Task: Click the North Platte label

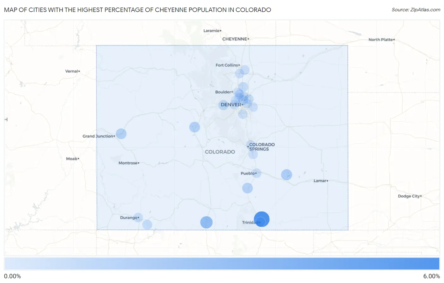Action: (381, 40)
